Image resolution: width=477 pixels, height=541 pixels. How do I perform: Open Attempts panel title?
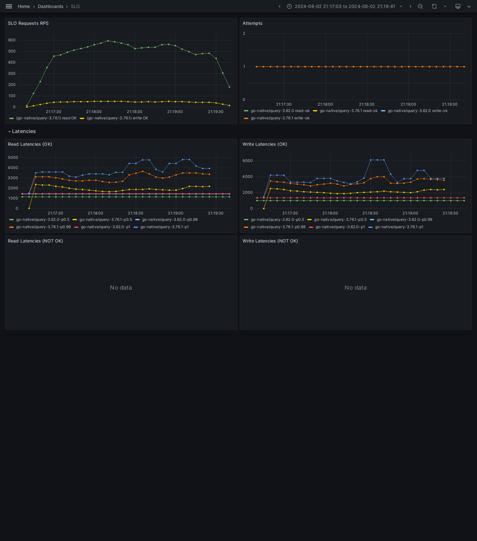pyautogui.click(x=252, y=23)
